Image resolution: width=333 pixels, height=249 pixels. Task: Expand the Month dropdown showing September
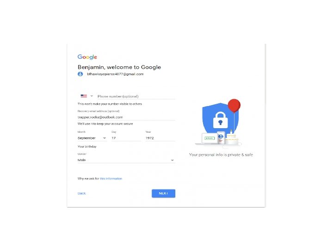92,138
